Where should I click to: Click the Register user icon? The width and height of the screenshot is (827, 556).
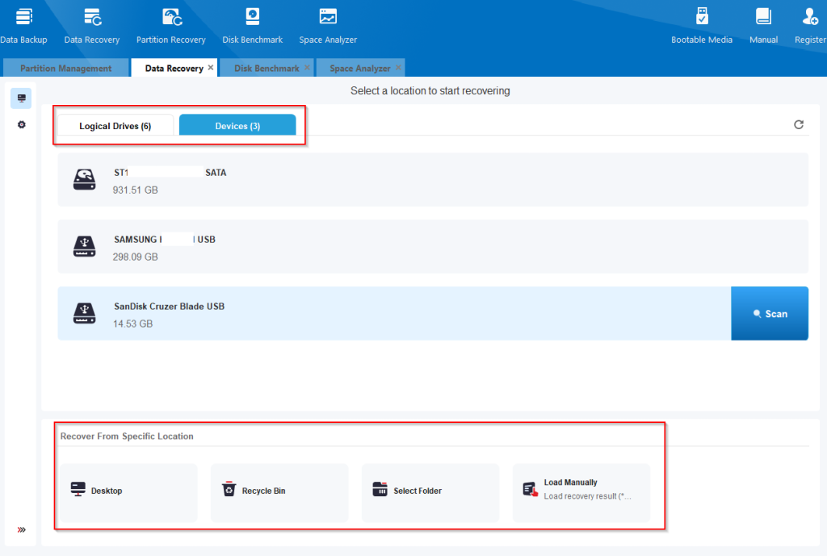810,17
